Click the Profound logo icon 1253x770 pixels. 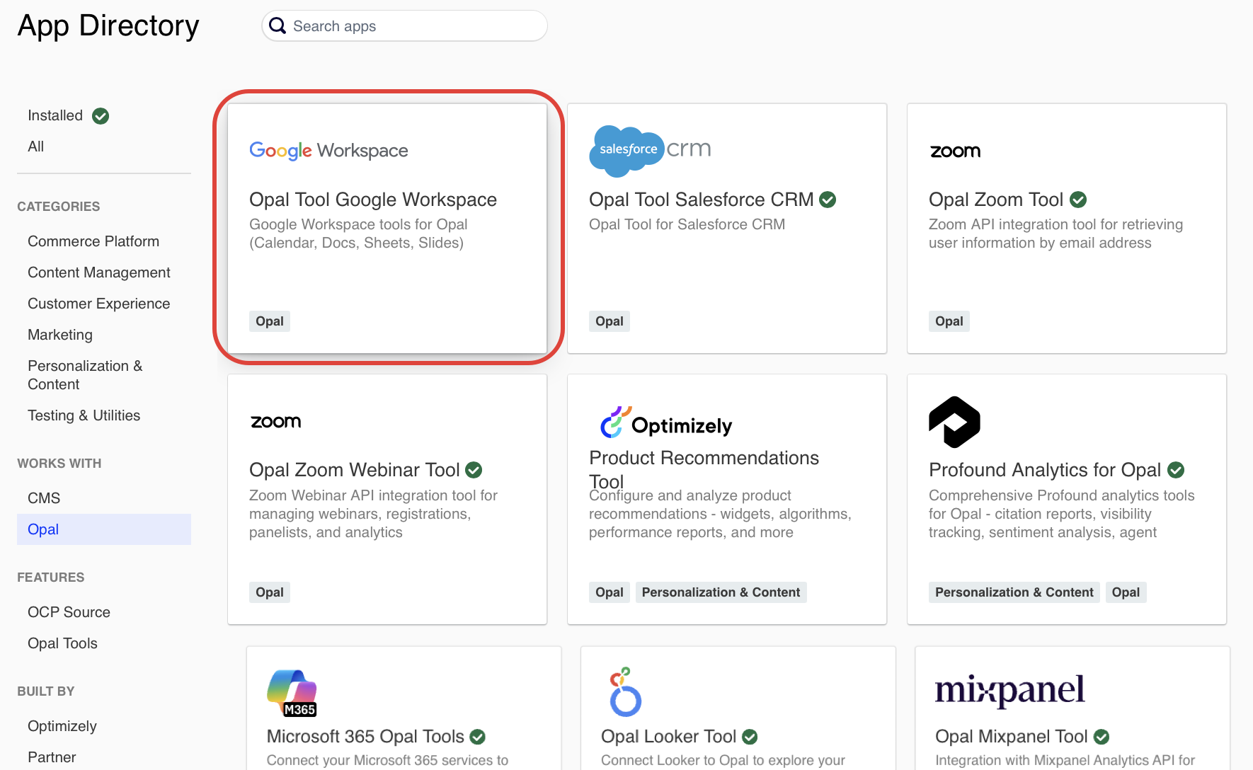(x=954, y=422)
